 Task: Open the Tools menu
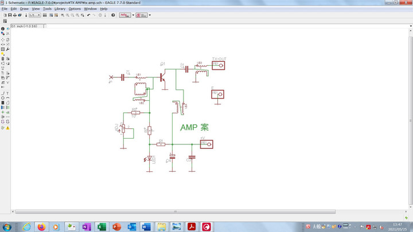click(47, 9)
